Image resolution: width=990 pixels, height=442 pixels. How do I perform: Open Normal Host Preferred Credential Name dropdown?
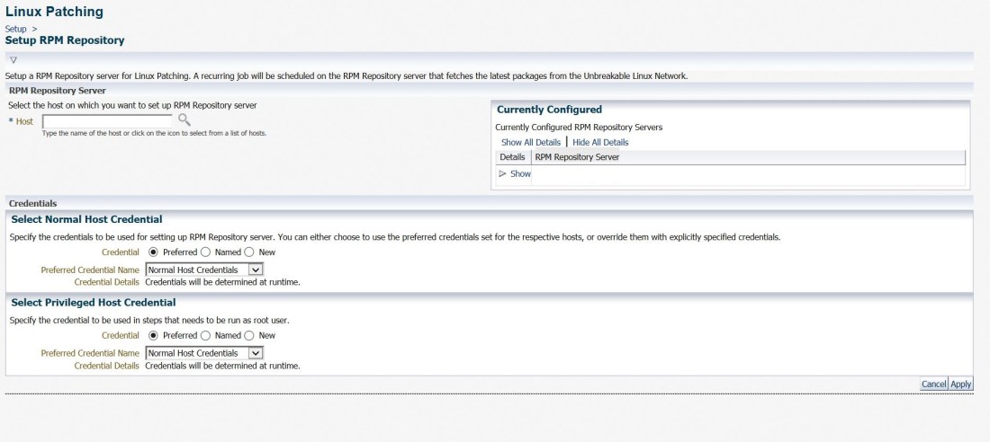(x=255, y=270)
